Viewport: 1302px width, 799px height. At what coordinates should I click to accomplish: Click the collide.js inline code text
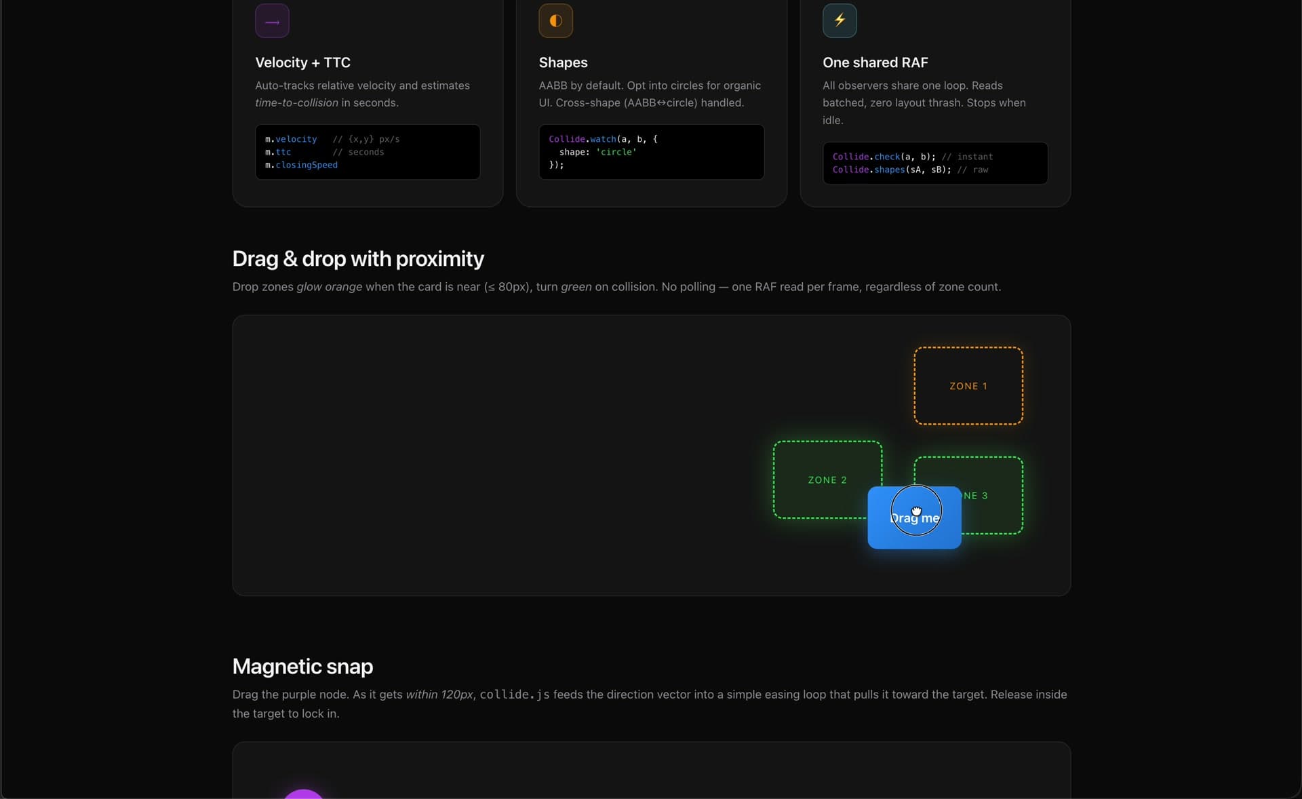514,695
